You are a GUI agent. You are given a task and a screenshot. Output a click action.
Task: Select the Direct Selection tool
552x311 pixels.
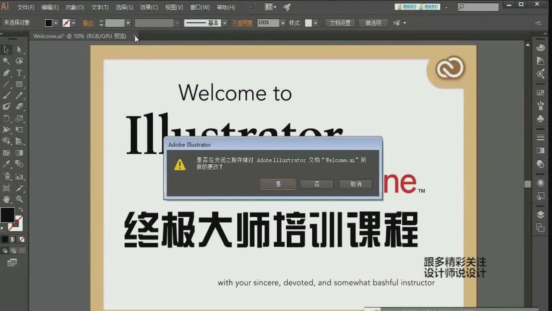(19, 50)
